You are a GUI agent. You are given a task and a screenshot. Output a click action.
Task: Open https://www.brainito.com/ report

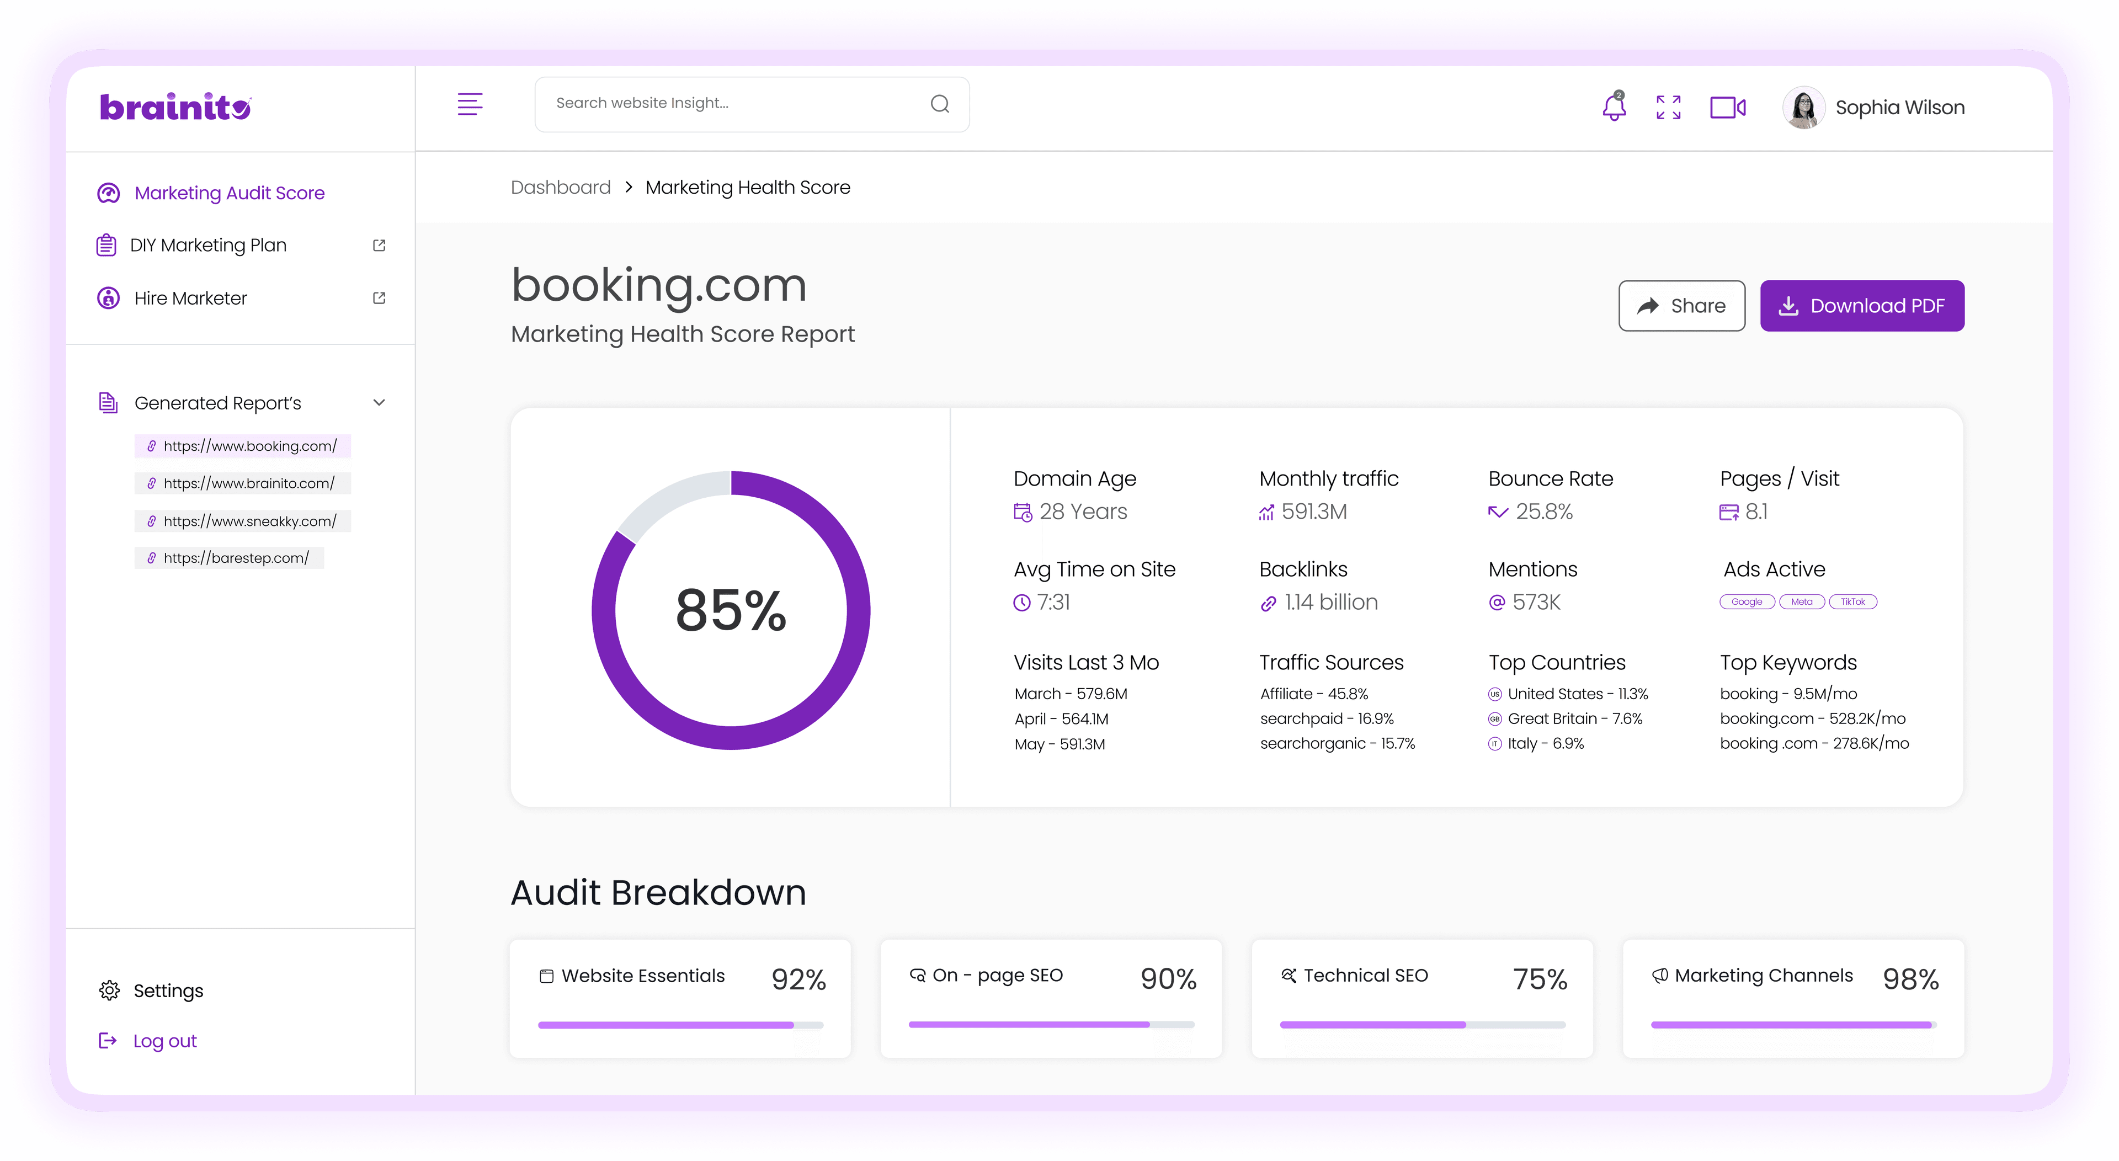pos(243,483)
